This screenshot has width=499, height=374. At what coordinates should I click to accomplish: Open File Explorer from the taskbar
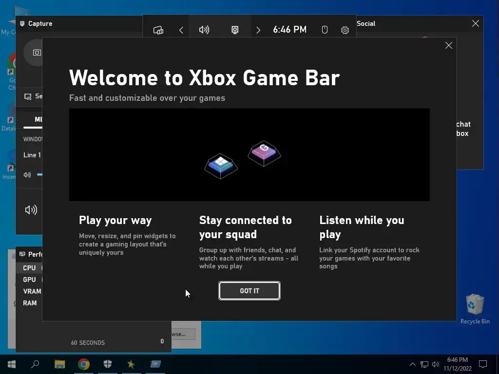pos(59,364)
